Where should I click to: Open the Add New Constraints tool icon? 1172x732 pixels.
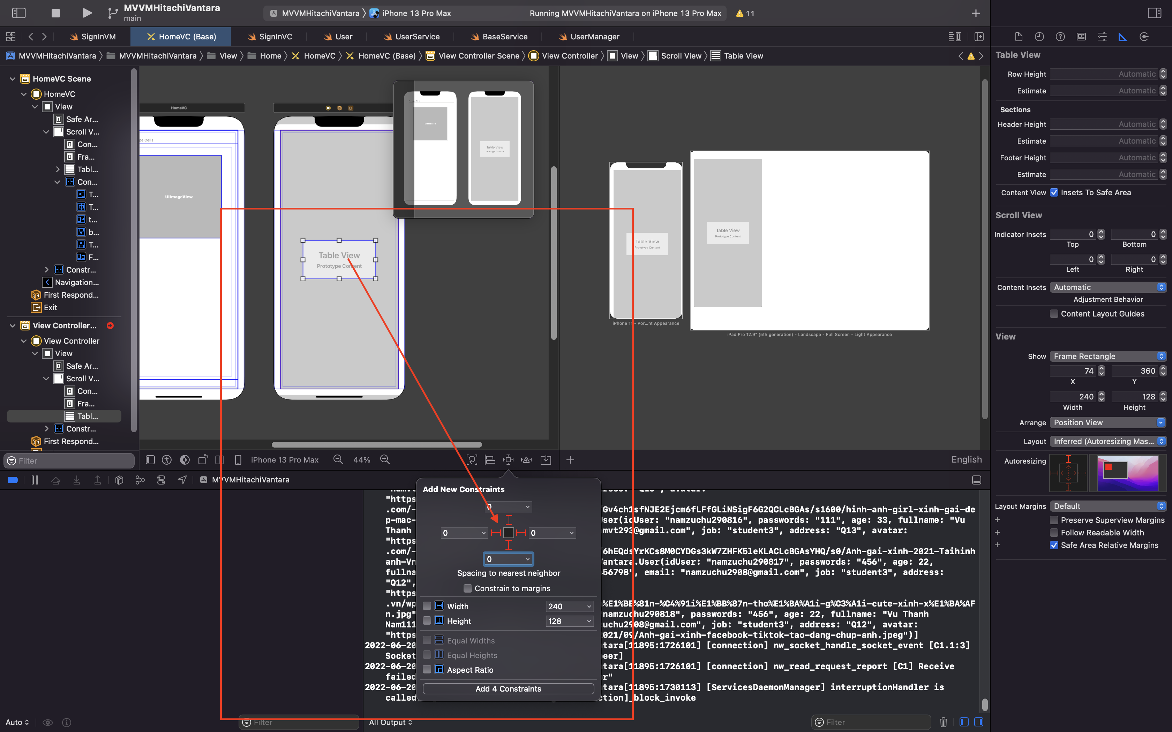508,459
